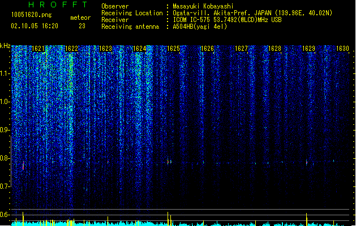Click the antenna value A504HB(yagi 4el)

(200, 27)
